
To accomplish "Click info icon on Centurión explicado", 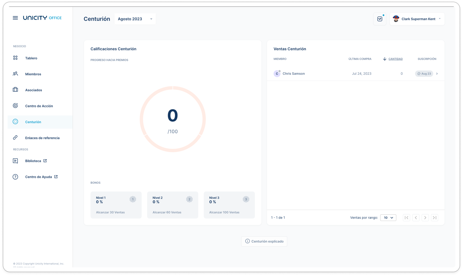I will tap(248, 241).
